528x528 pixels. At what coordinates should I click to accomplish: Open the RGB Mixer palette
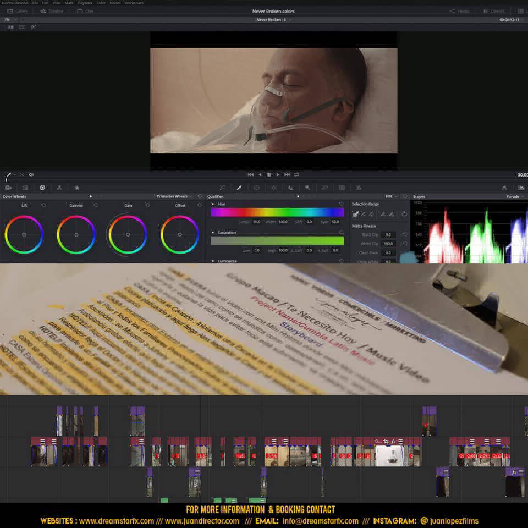pos(59,188)
